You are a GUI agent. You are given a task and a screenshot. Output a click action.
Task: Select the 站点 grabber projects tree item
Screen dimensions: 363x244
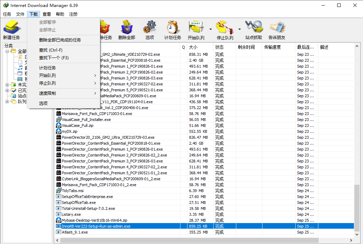(20, 96)
